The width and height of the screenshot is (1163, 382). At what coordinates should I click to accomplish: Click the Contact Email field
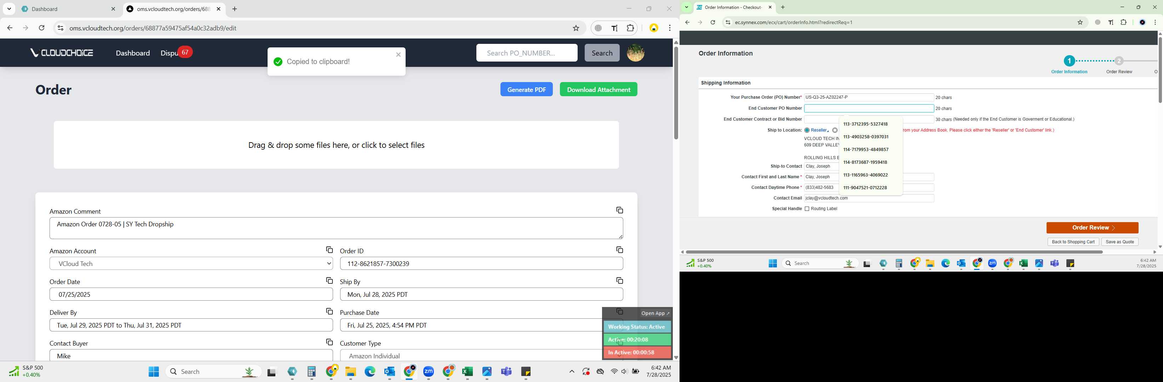[x=869, y=198]
